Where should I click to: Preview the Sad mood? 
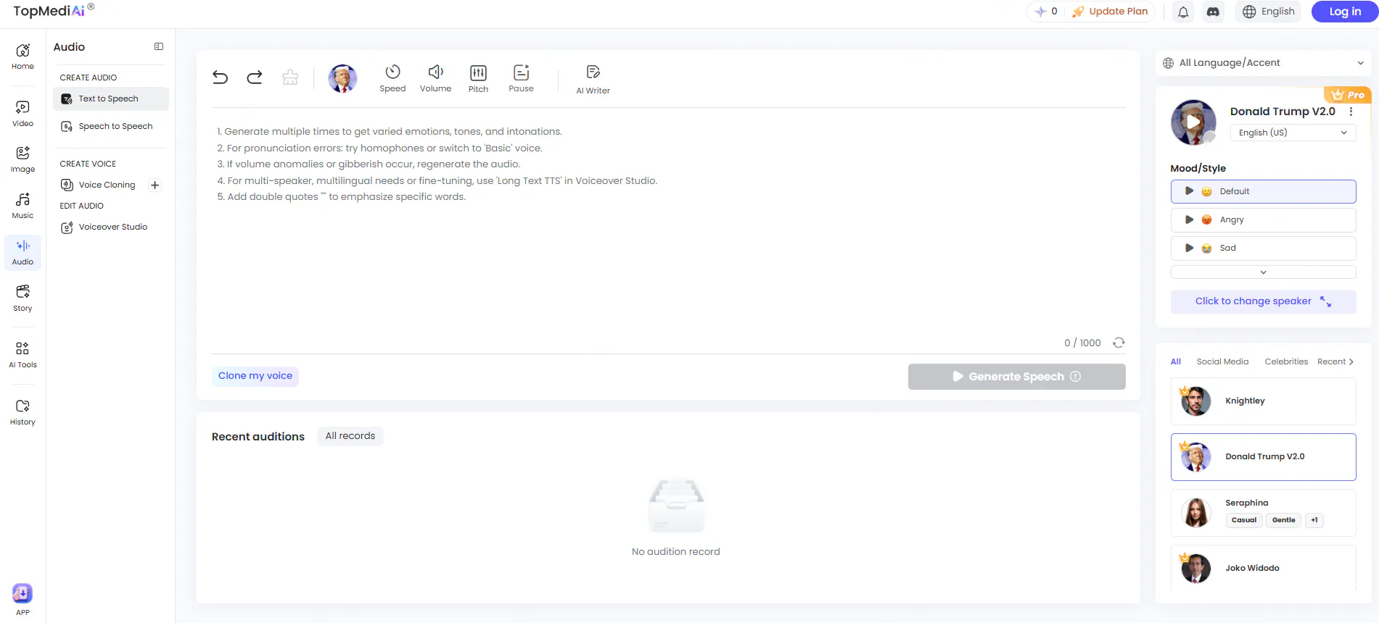coord(1189,248)
